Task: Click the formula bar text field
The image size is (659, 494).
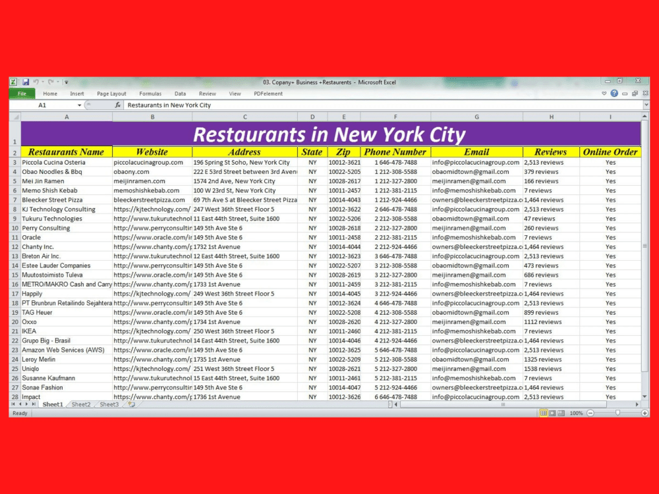Action: [x=384, y=105]
